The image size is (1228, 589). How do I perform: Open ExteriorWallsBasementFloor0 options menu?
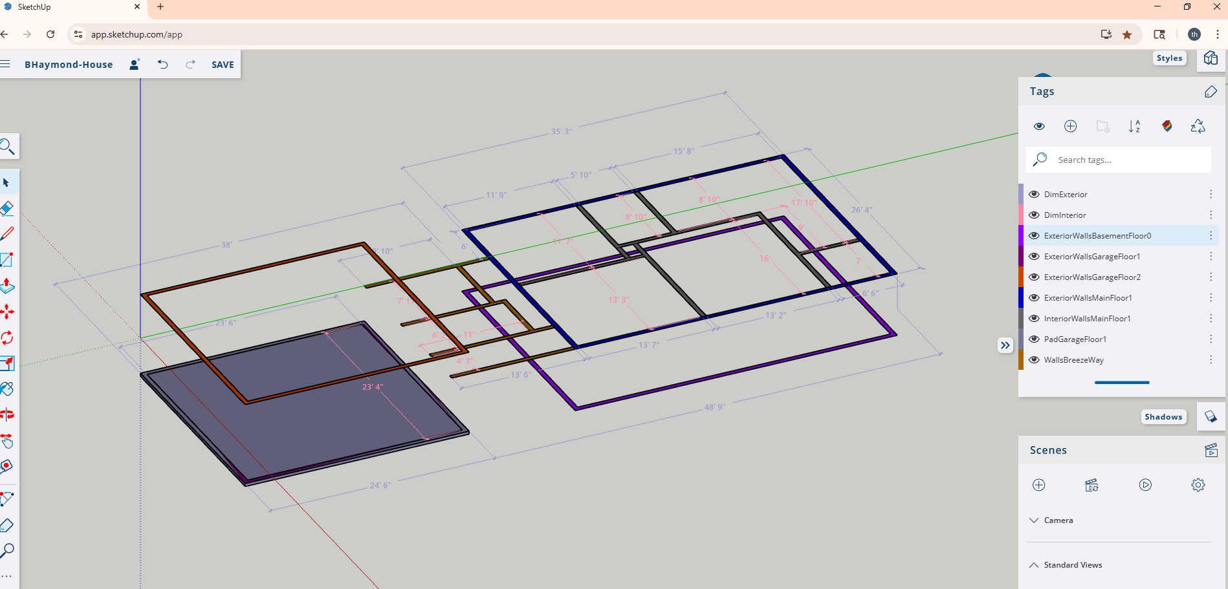(x=1211, y=235)
